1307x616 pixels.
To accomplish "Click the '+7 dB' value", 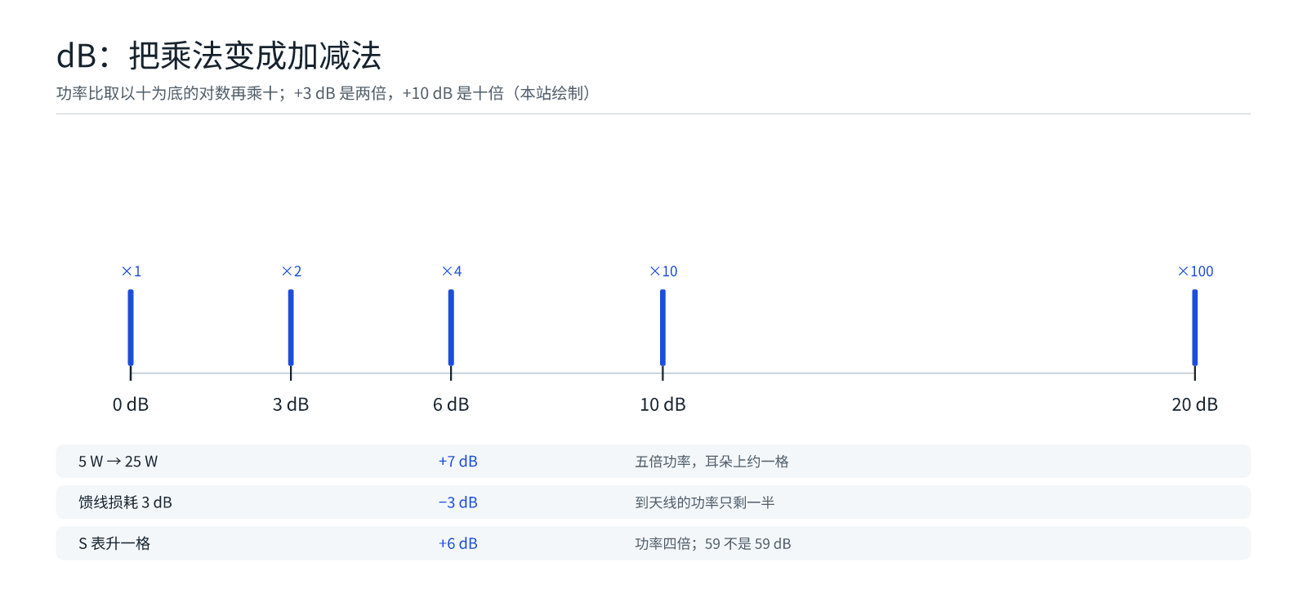I will tap(458, 462).
